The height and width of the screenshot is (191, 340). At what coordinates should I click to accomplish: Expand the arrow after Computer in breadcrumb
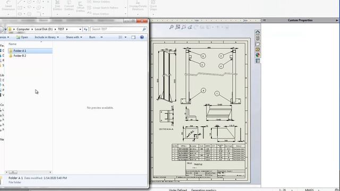(32, 29)
